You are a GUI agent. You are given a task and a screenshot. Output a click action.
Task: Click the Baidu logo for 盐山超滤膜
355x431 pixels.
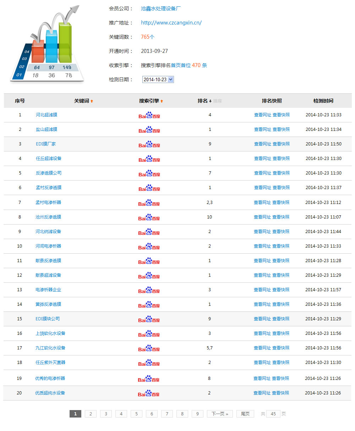[x=149, y=130]
